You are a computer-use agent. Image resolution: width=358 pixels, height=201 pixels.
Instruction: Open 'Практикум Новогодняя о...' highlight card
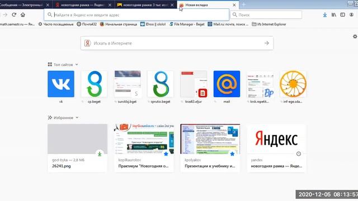(x=144, y=148)
